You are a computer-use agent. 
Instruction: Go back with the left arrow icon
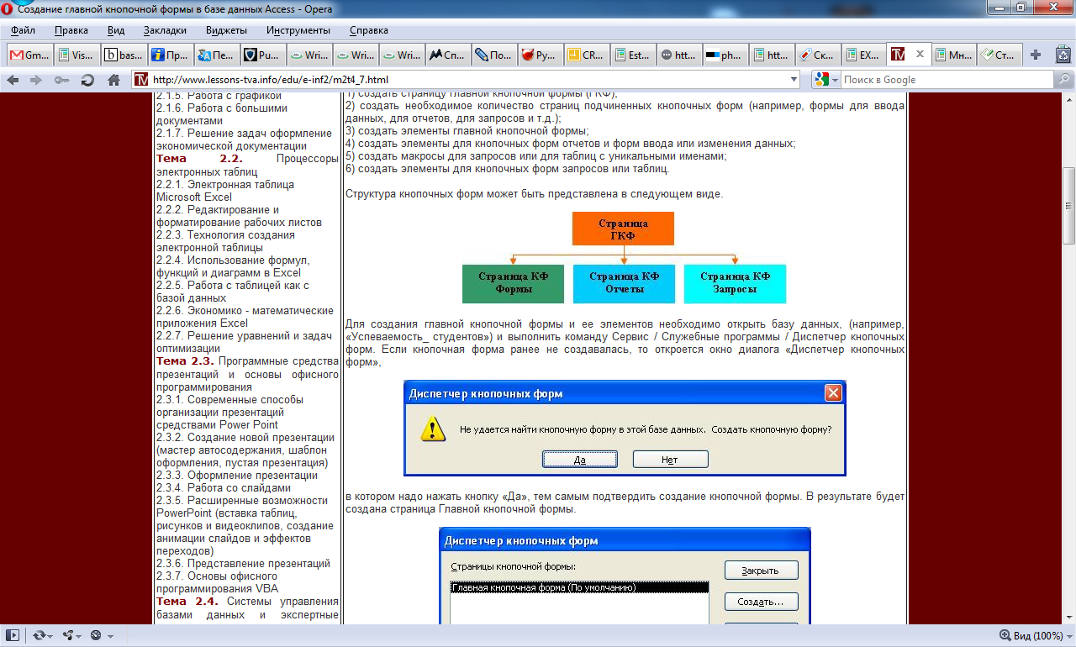coord(13,80)
